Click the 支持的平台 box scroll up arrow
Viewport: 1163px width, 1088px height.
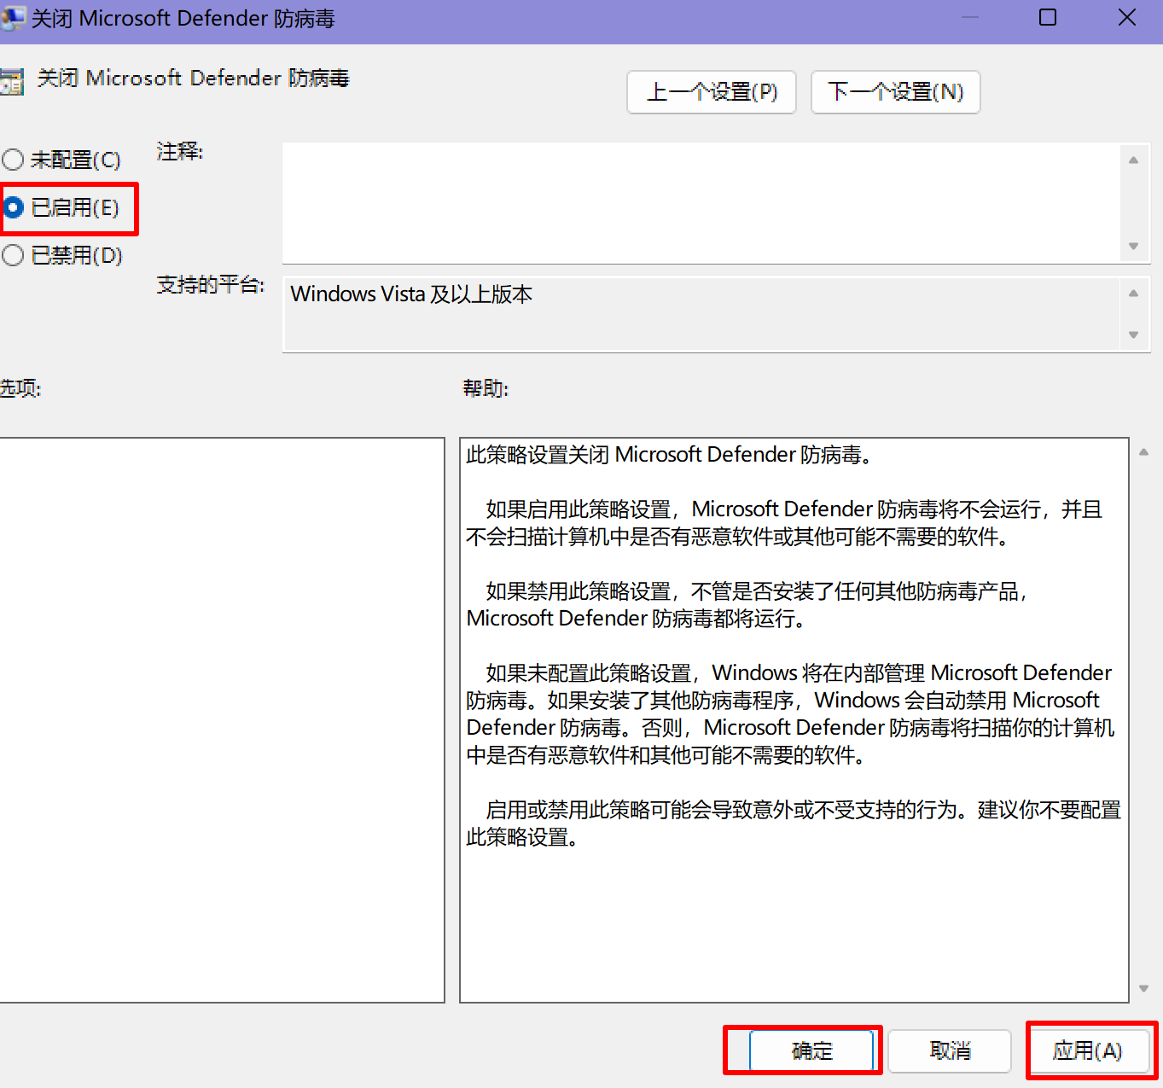(1133, 294)
